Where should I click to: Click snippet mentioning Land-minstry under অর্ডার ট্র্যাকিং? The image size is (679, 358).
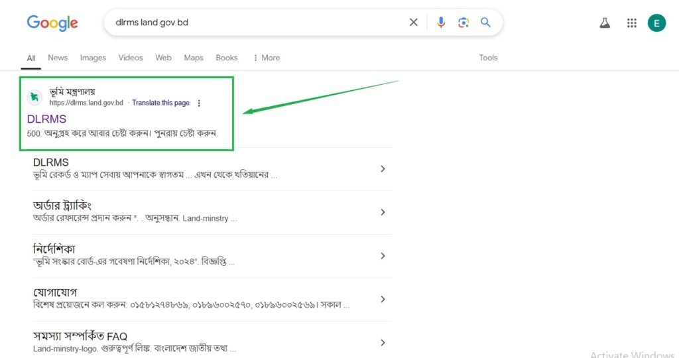click(x=135, y=218)
